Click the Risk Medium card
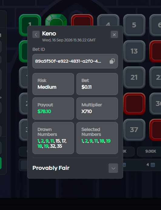 click(53, 84)
